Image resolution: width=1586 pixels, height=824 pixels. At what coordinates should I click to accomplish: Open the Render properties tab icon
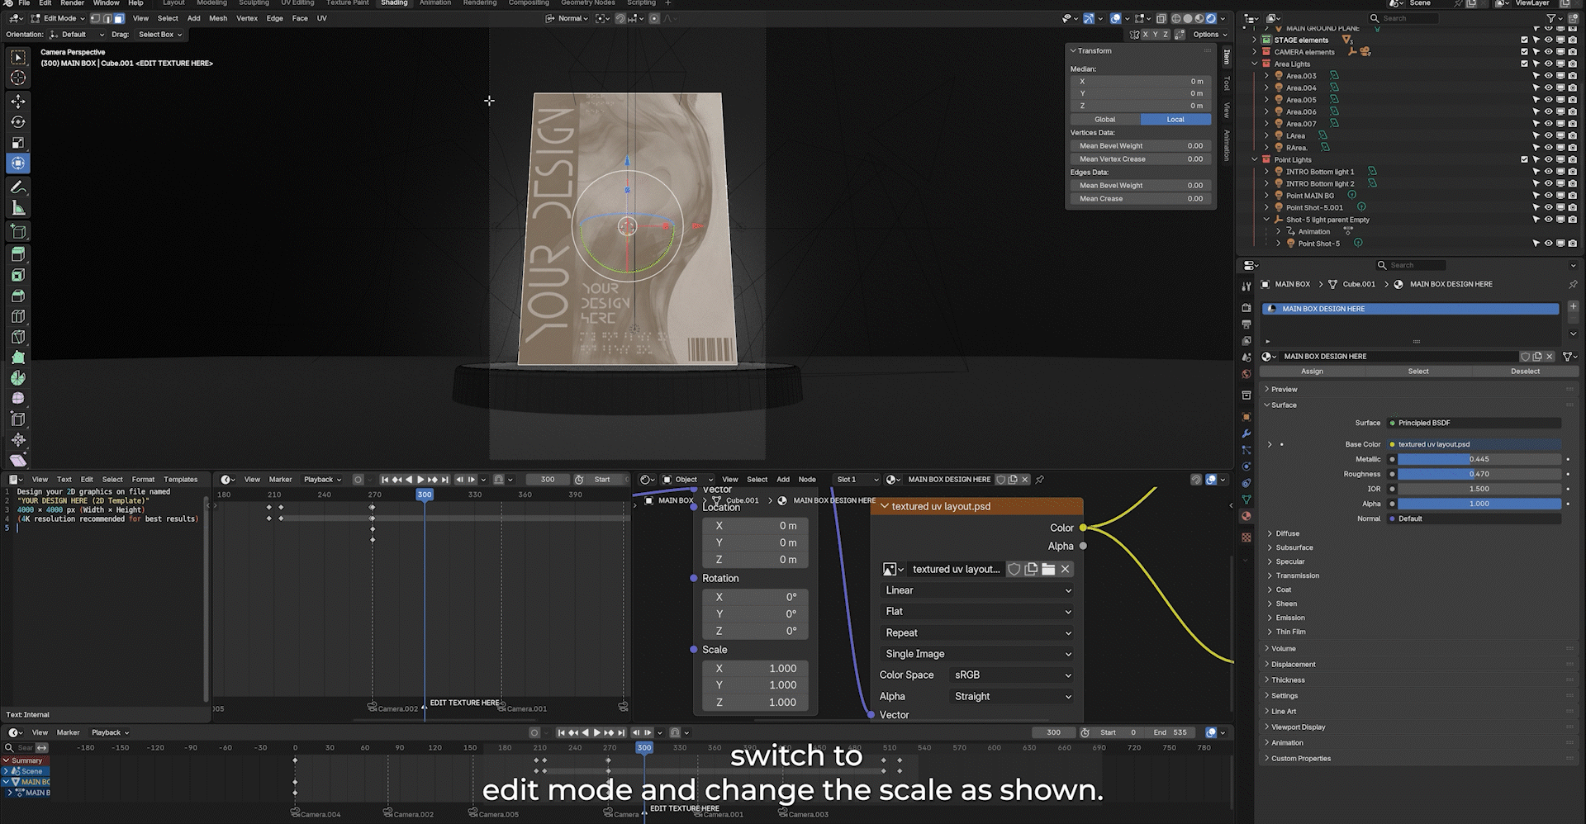click(x=1246, y=307)
